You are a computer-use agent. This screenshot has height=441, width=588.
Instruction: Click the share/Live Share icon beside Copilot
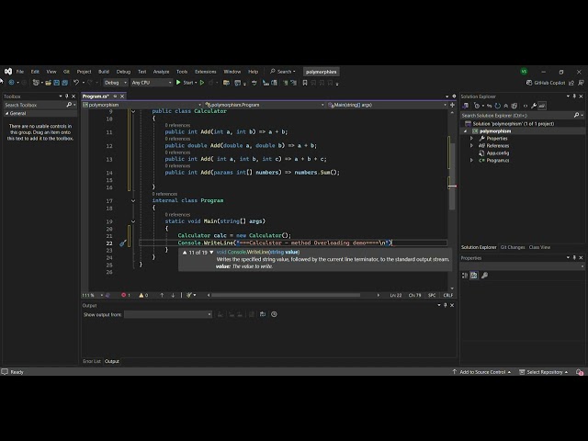click(x=571, y=83)
